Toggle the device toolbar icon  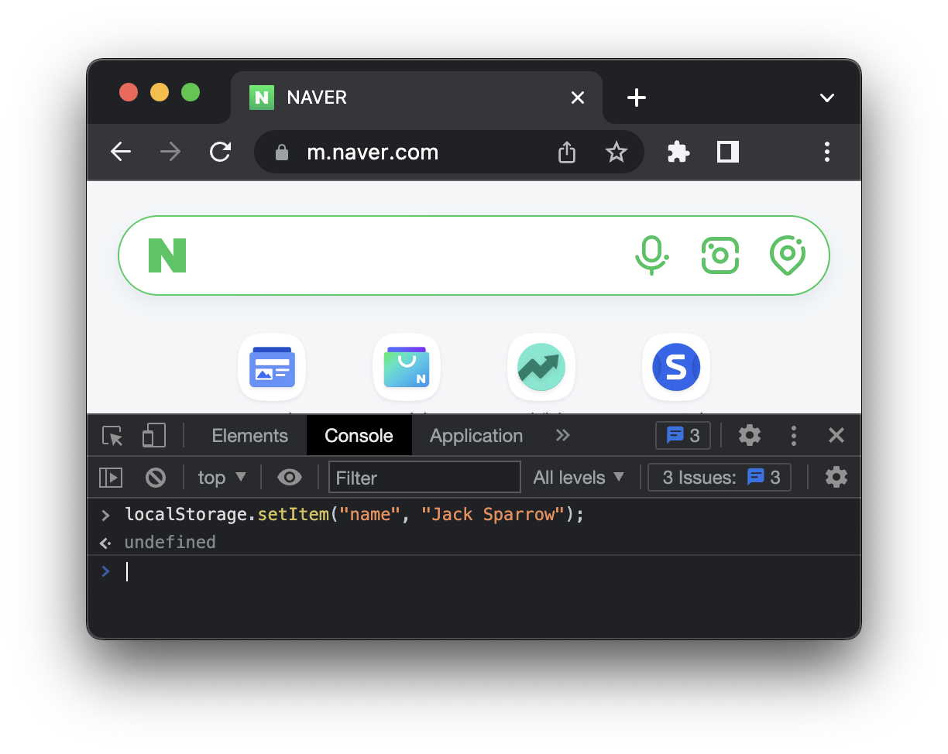(154, 436)
